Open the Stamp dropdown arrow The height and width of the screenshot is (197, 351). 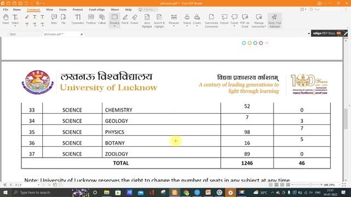(x=187, y=26)
